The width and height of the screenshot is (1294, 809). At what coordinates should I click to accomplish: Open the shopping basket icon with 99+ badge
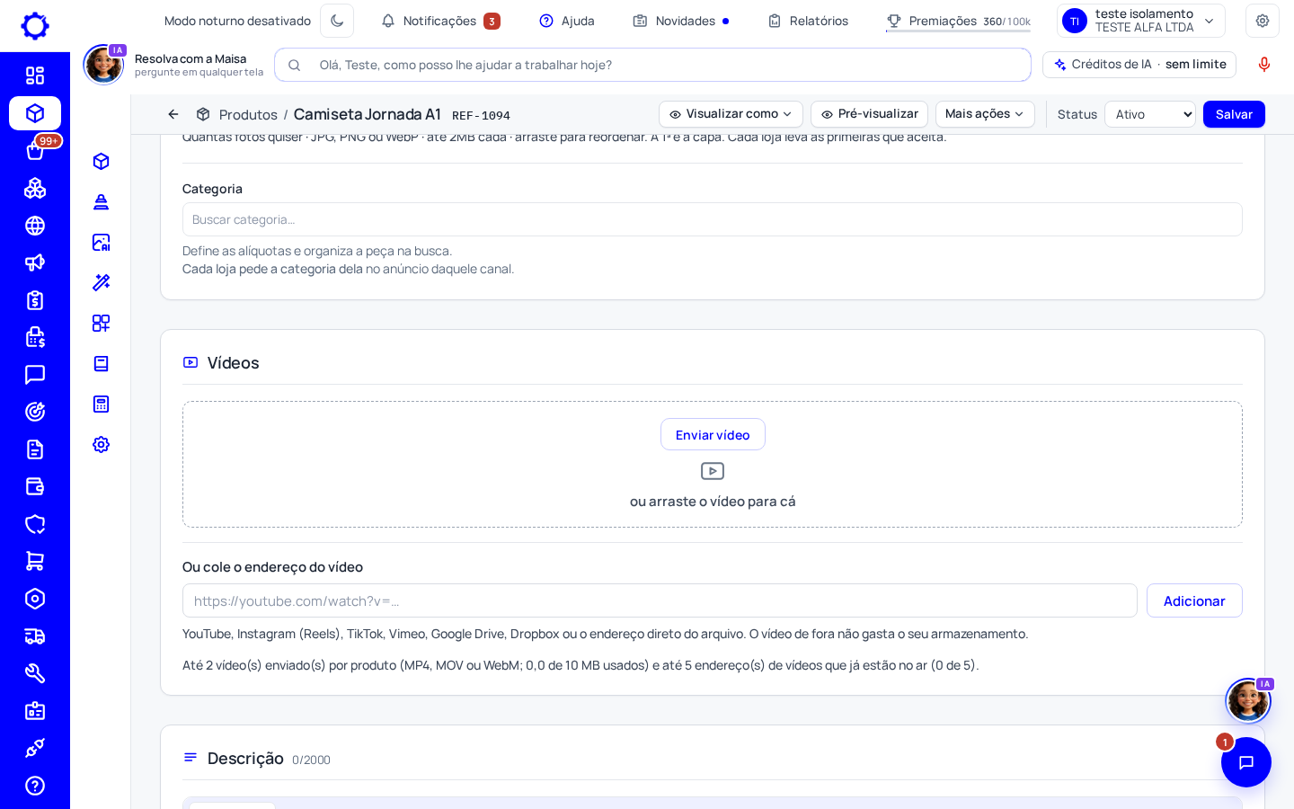[x=35, y=150]
